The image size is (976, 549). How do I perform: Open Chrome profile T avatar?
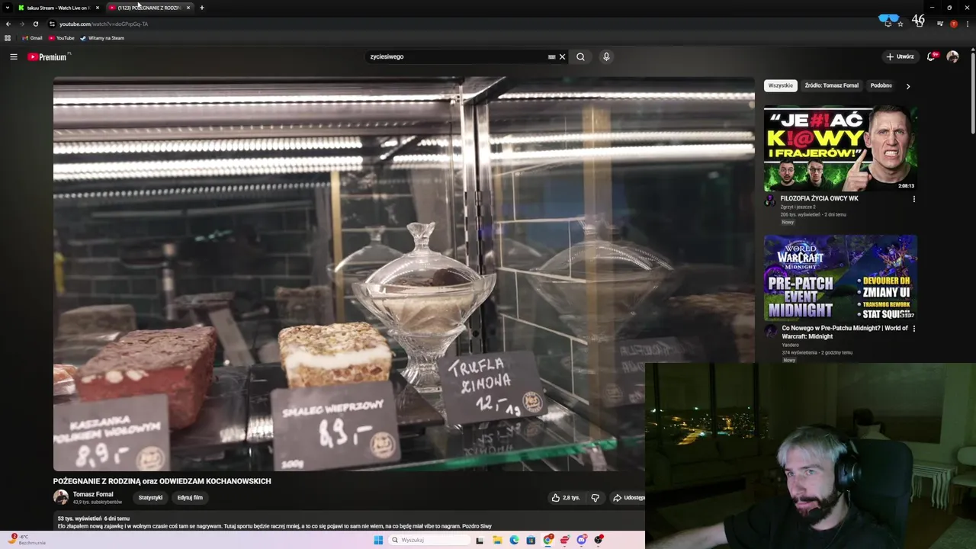point(953,24)
